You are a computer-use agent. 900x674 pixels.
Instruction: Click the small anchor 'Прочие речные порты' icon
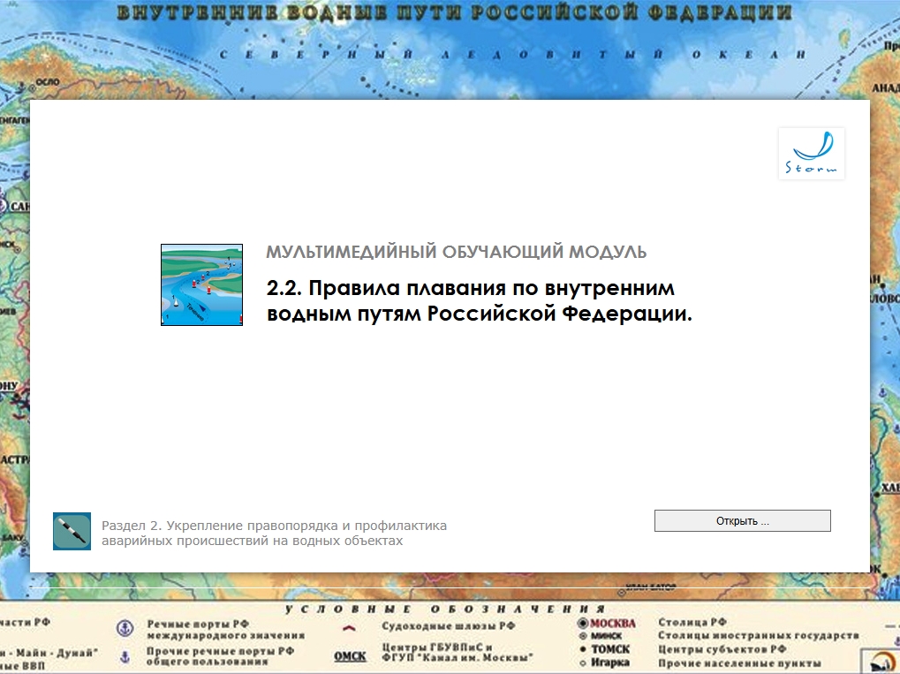click(125, 655)
